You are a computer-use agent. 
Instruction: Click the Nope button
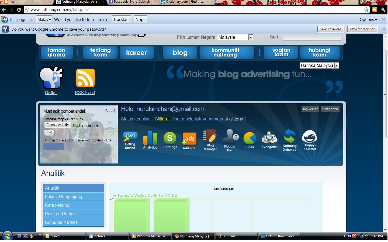pyautogui.click(x=140, y=19)
